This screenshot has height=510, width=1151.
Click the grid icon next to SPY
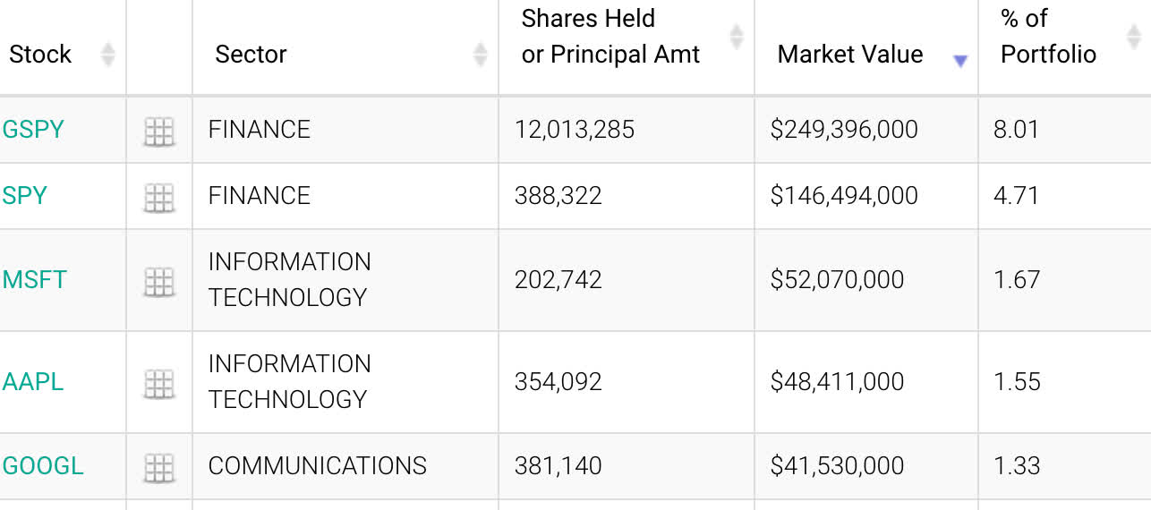158,198
